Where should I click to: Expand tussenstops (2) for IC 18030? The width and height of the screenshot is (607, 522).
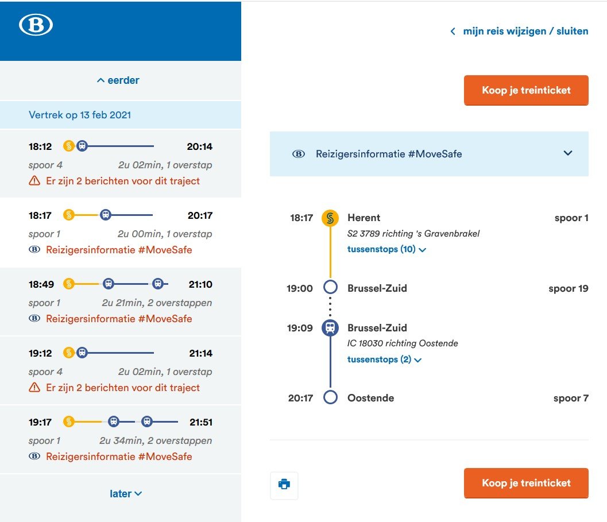[384, 359]
